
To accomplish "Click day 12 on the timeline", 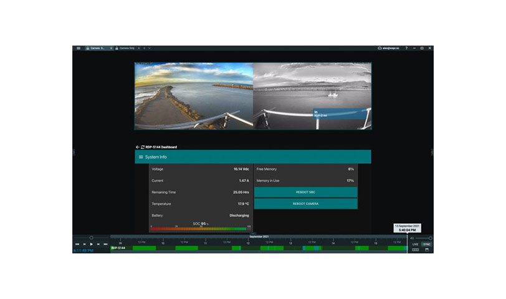I will pyautogui.click(x=248, y=242).
